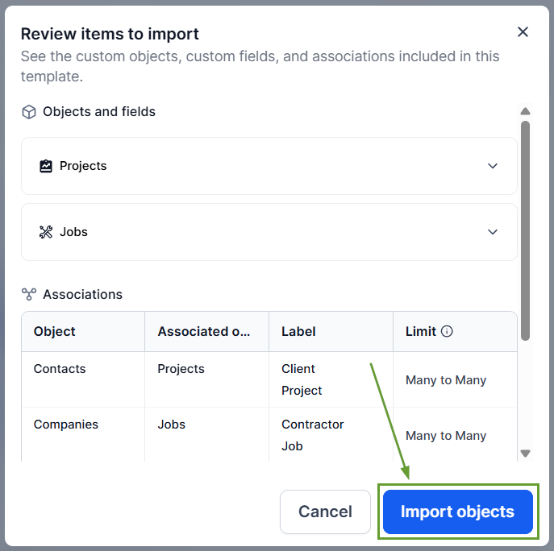554x551 pixels.
Task: Click Many to Many in Companies row
Action: (446, 436)
